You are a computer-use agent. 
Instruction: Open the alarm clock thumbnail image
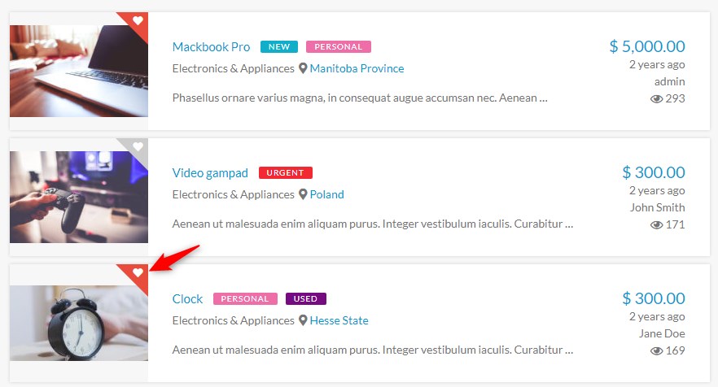79,323
